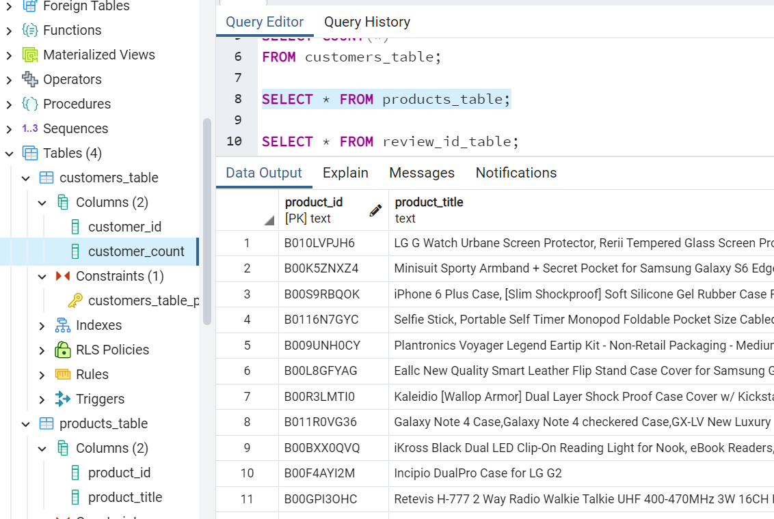Click the Procedures icon in tree
Viewport: 774px width, 519px height.
(30, 104)
